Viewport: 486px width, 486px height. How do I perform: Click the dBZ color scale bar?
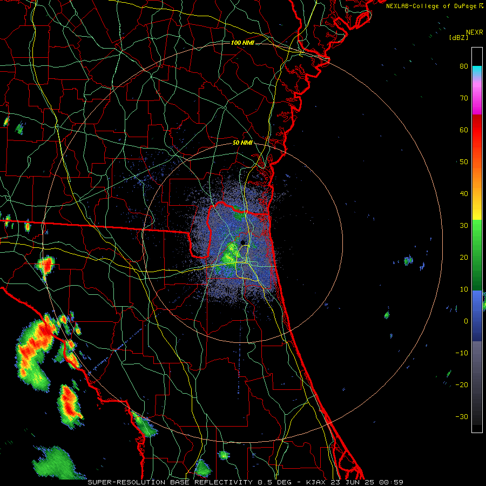tap(477, 239)
